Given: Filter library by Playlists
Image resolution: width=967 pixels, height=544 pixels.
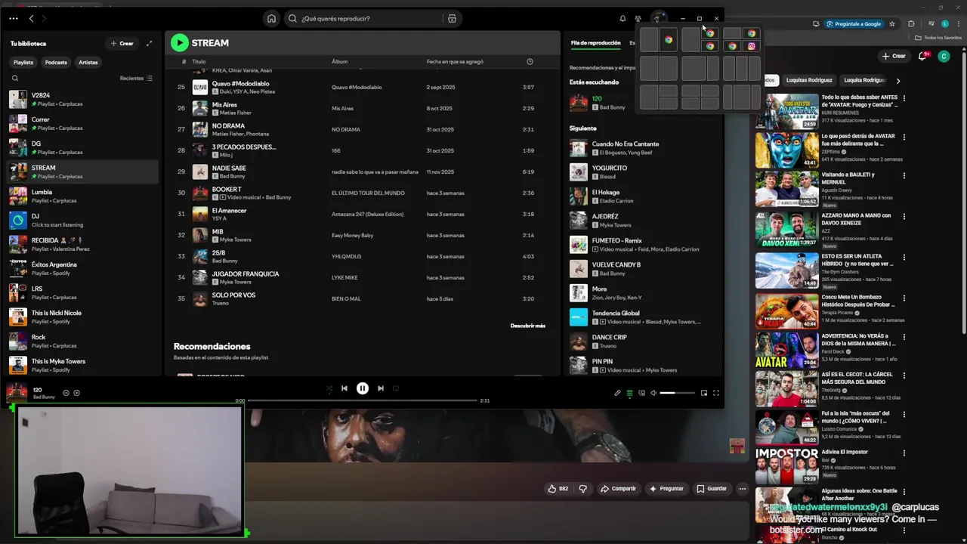Looking at the screenshot, I should pyautogui.click(x=23, y=62).
